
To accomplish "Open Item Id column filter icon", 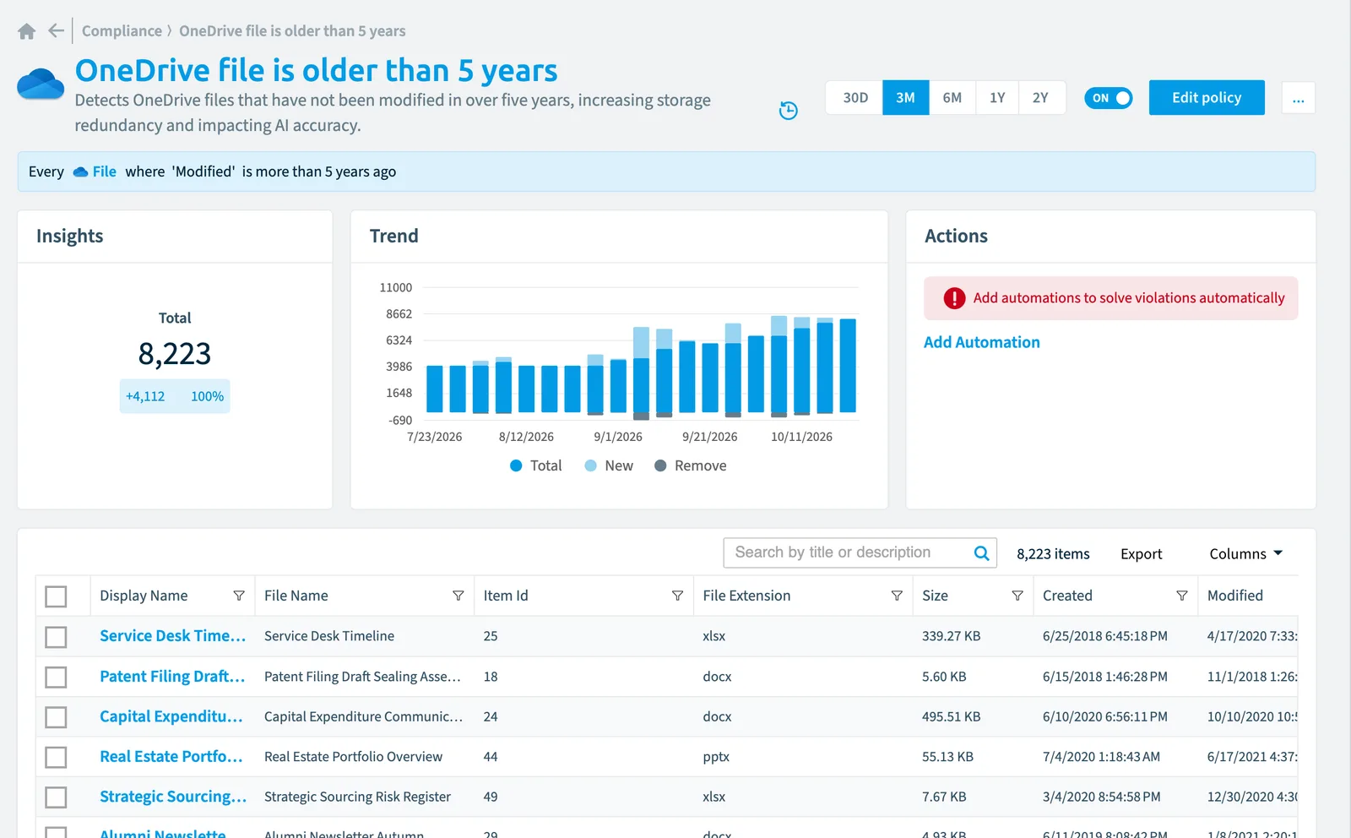I will pyautogui.click(x=677, y=596).
